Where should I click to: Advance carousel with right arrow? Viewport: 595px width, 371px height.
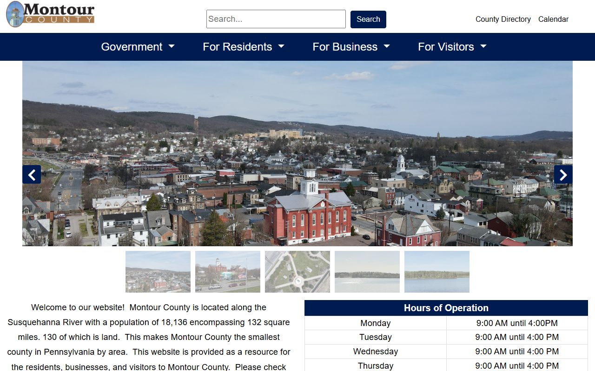tap(563, 174)
